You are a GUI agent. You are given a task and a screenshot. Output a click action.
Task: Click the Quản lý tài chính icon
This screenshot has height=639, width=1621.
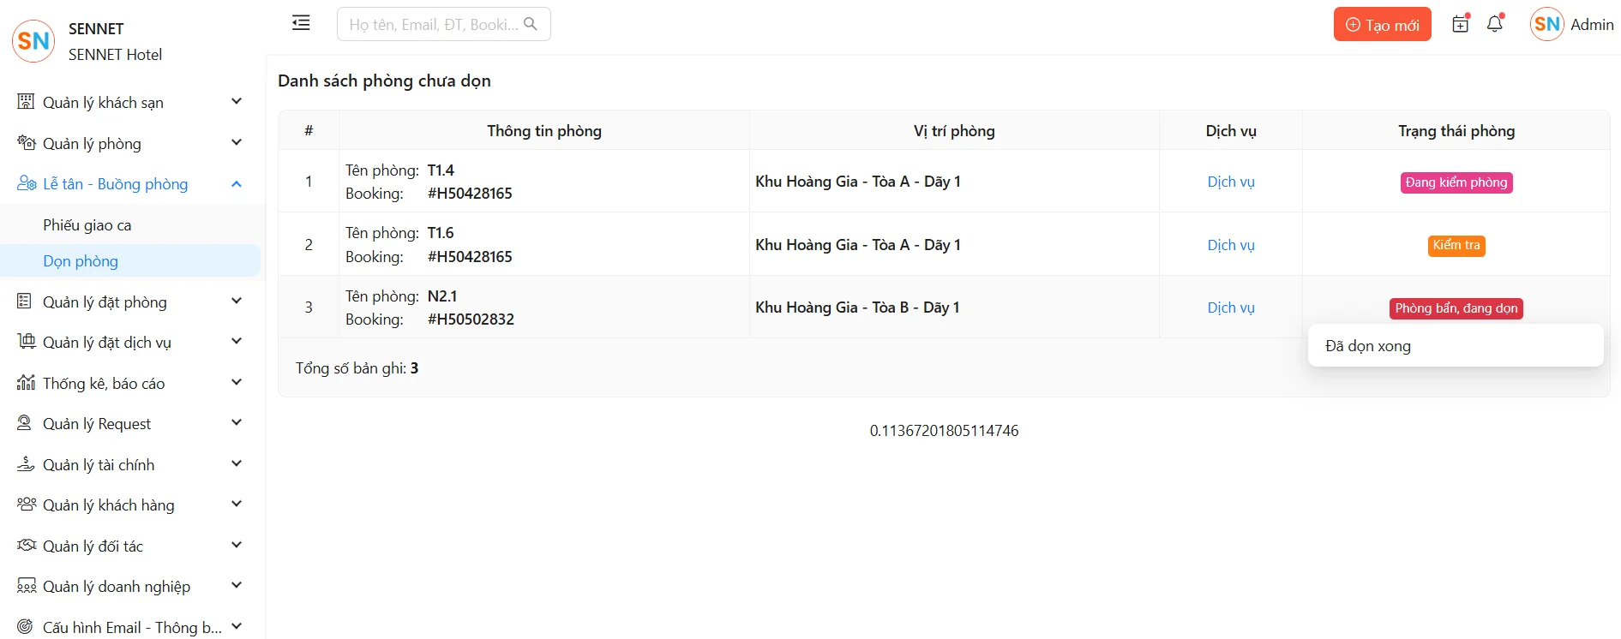pyautogui.click(x=26, y=464)
